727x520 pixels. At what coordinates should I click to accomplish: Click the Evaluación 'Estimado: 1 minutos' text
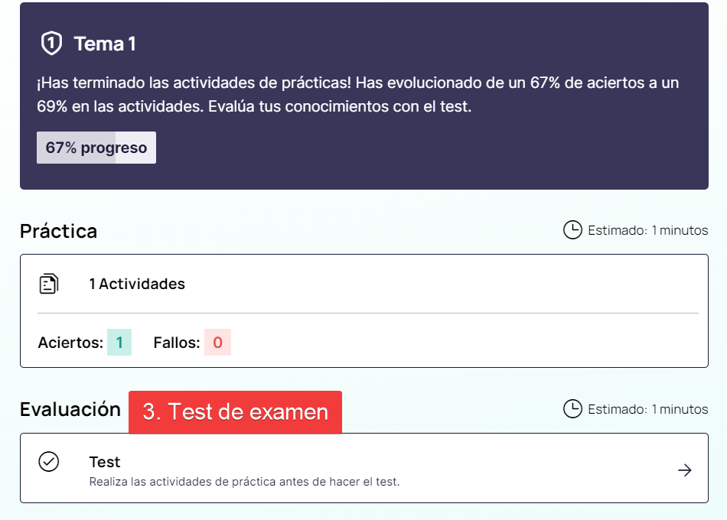(647, 409)
